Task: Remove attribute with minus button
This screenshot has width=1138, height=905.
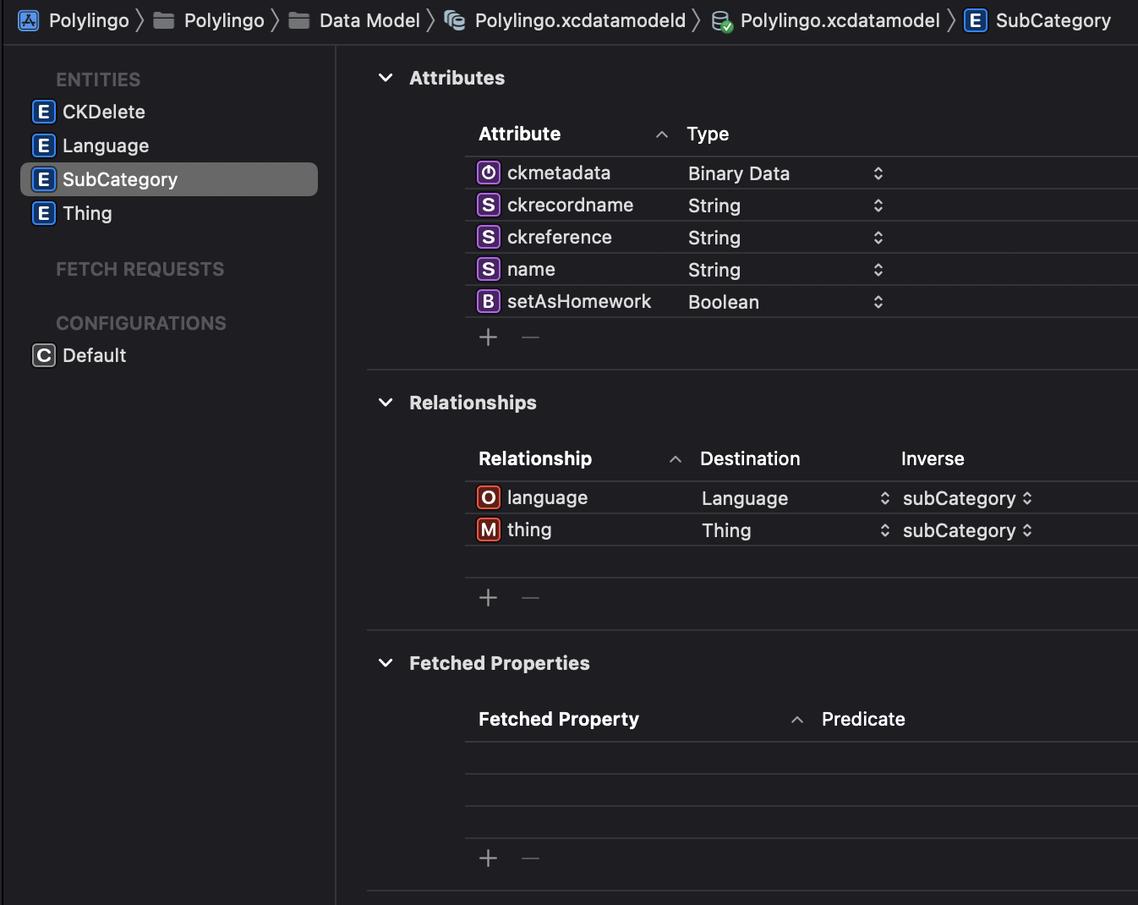Action: coord(530,337)
